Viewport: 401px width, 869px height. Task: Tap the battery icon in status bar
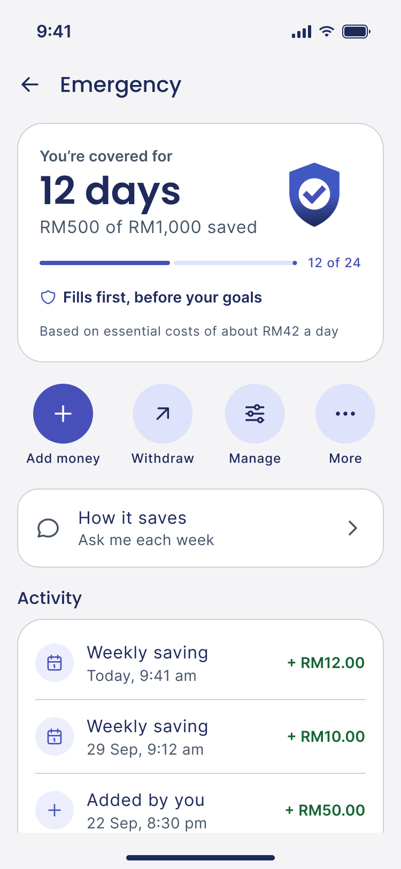(x=357, y=32)
